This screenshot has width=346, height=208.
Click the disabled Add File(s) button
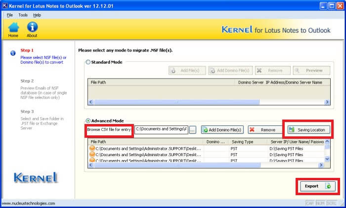[187, 70]
